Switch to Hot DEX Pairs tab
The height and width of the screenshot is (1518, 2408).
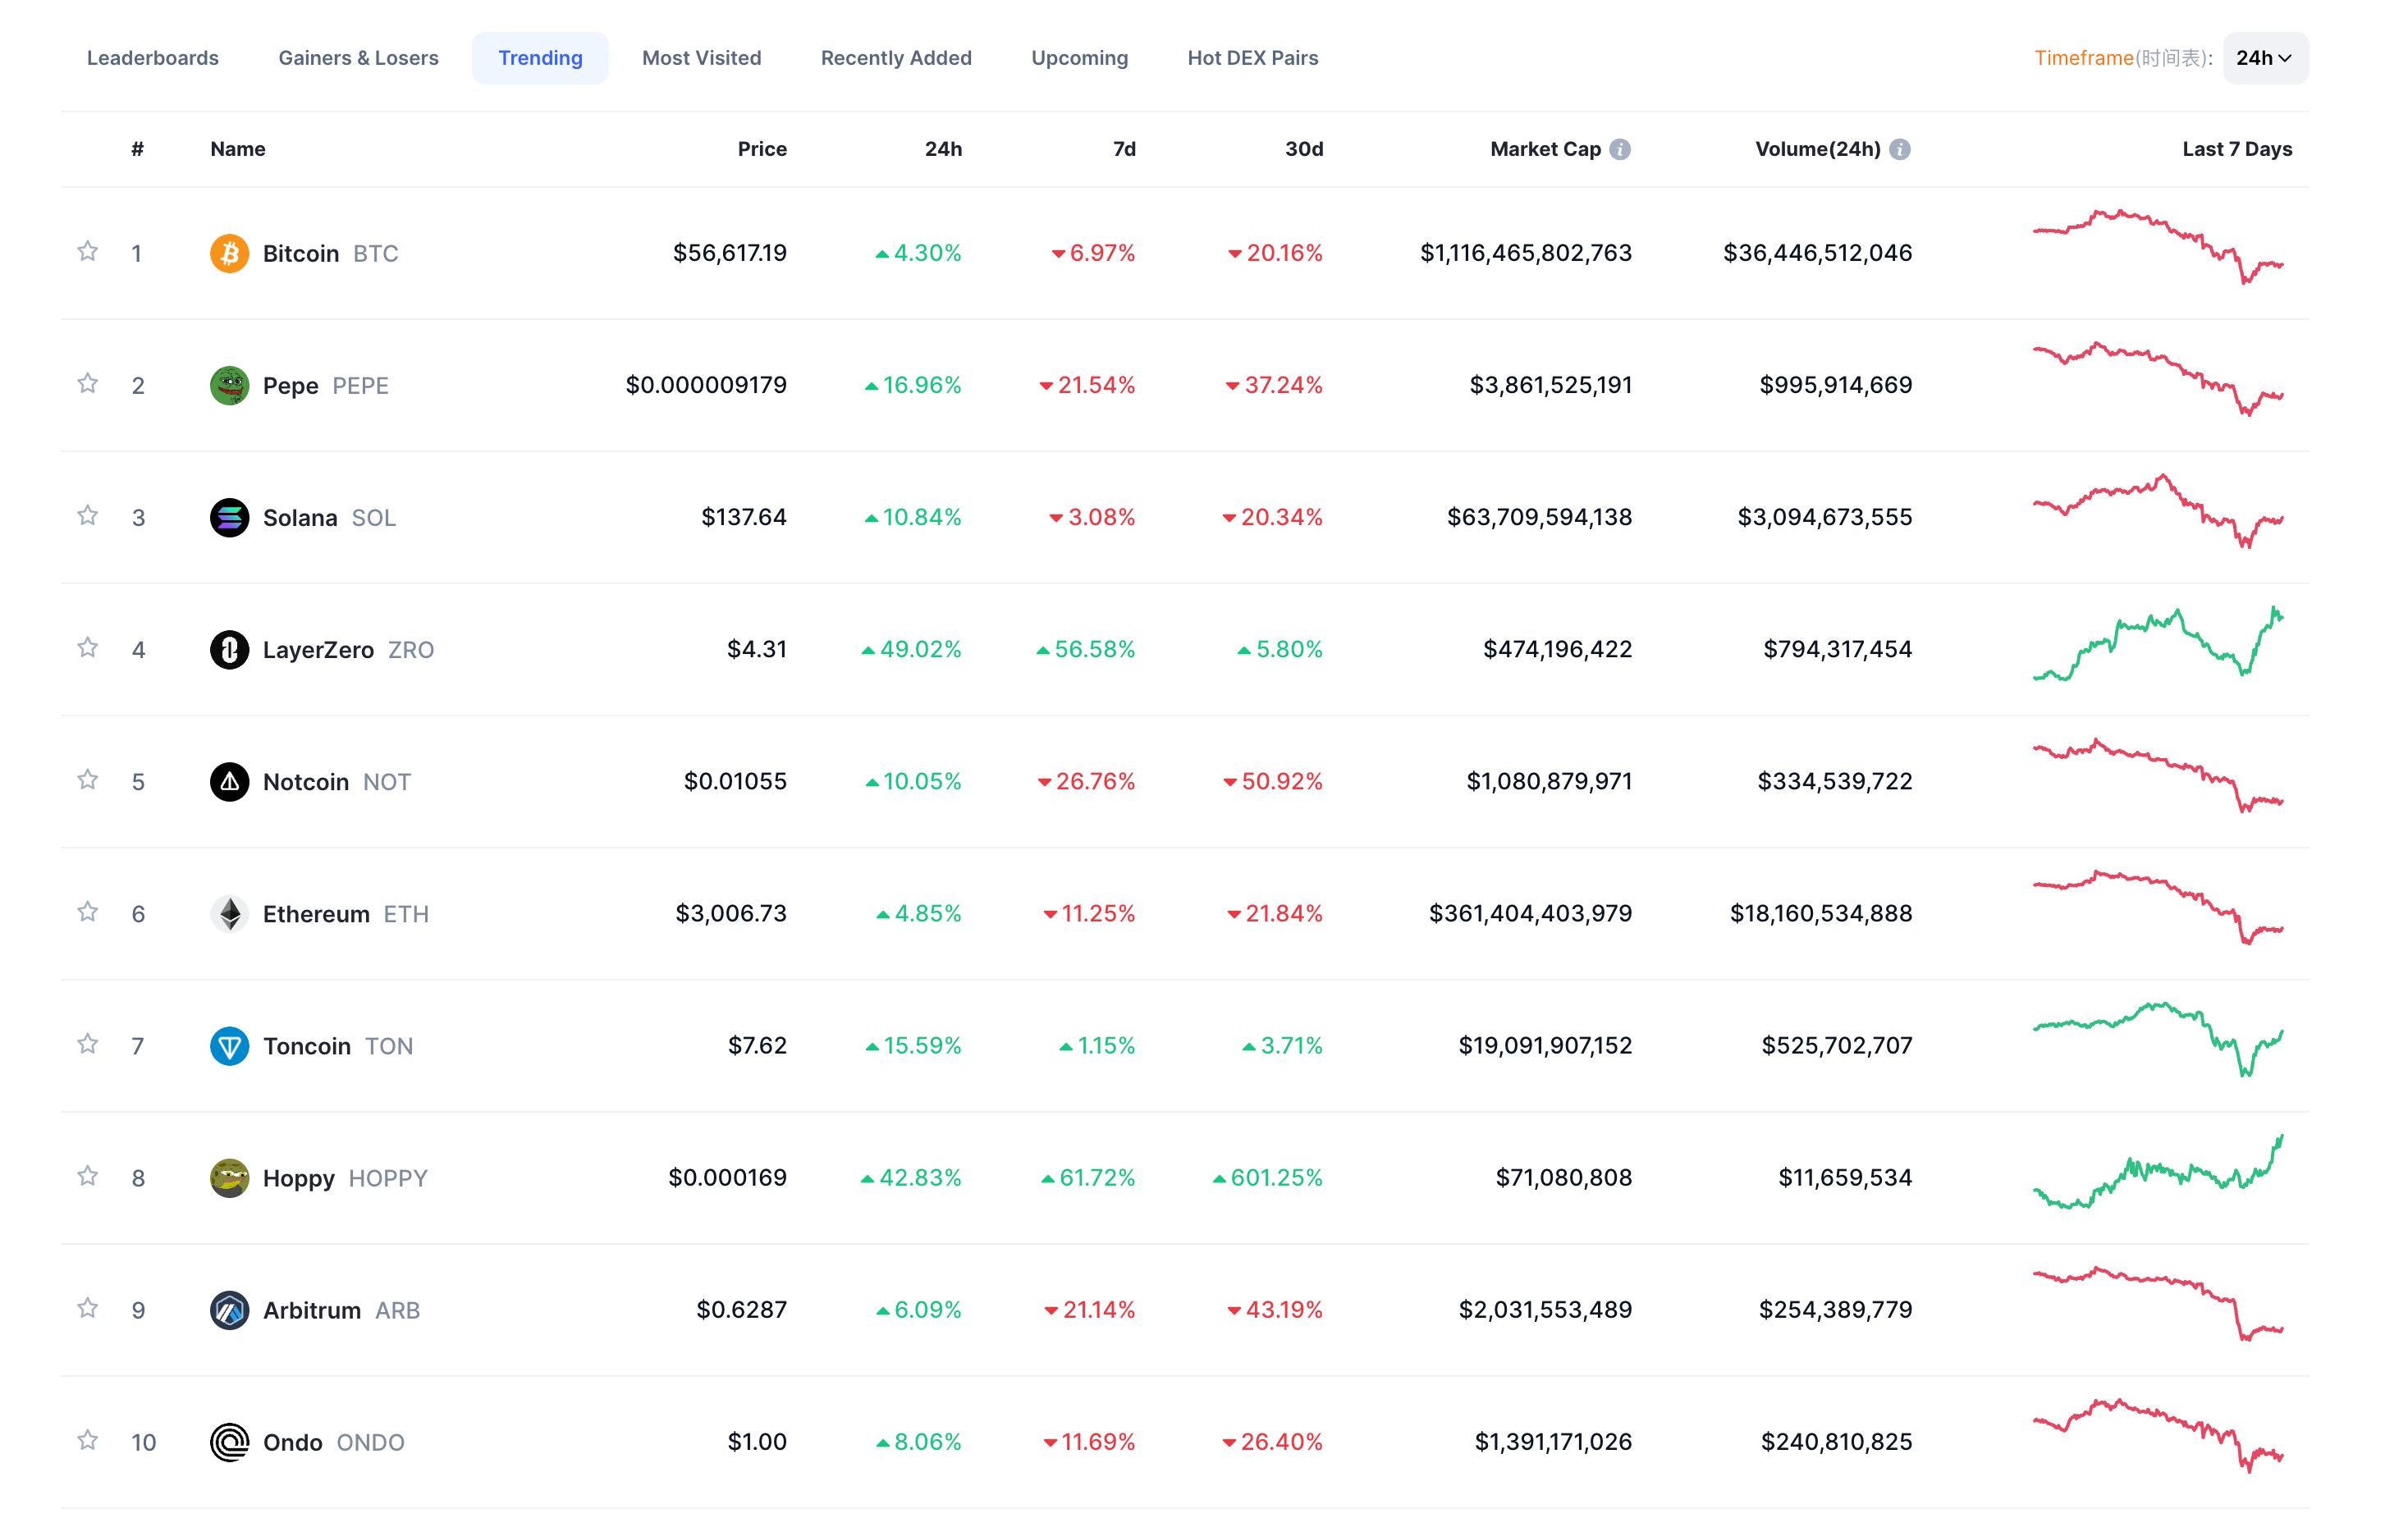pyautogui.click(x=1252, y=58)
